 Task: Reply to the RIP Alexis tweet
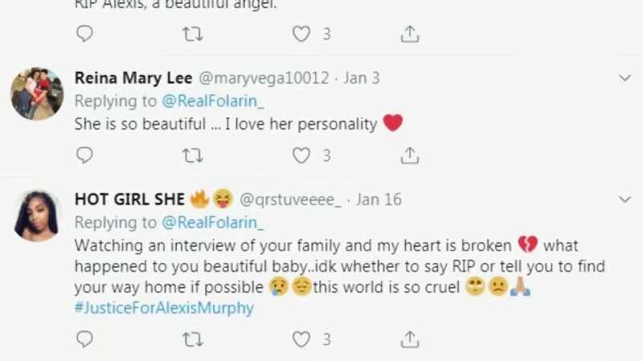click(85, 34)
